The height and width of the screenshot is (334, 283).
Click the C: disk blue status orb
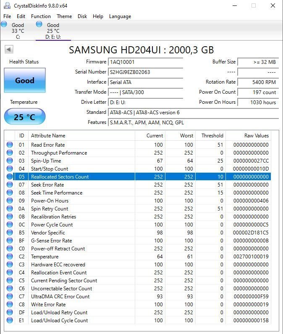point(4,24)
